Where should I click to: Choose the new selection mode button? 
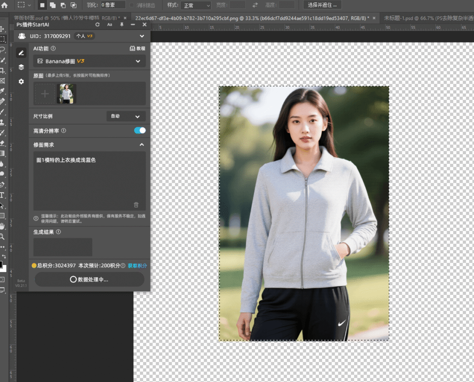tap(42, 5)
